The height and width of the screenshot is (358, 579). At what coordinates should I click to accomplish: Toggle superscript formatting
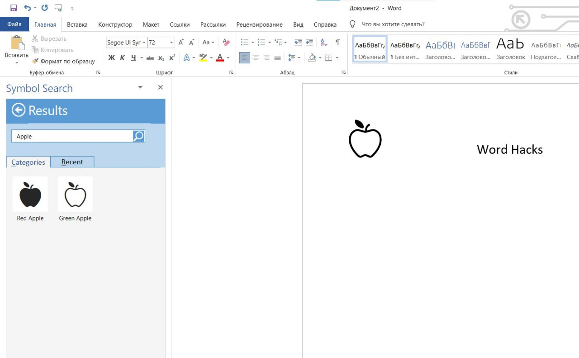pos(172,58)
